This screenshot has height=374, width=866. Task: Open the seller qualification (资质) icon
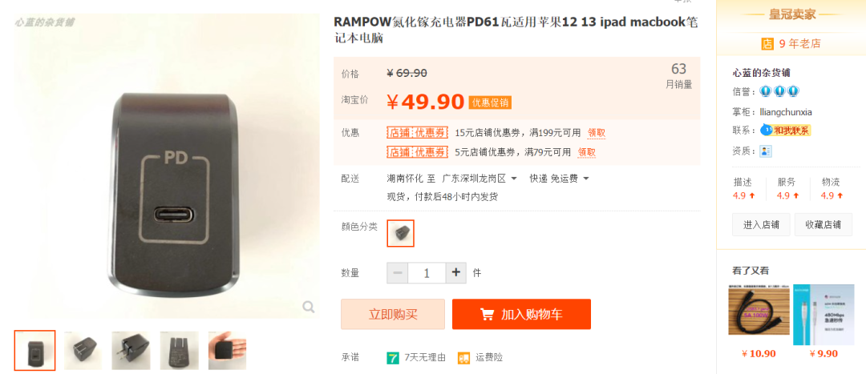[x=766, y=151]
